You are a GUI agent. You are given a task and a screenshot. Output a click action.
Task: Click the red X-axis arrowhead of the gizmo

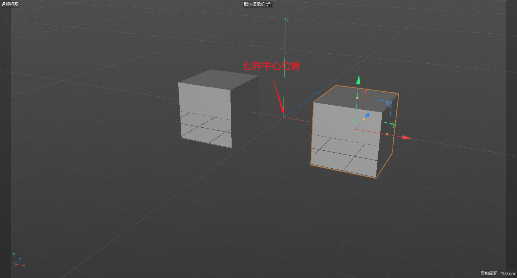pos(406,137)
